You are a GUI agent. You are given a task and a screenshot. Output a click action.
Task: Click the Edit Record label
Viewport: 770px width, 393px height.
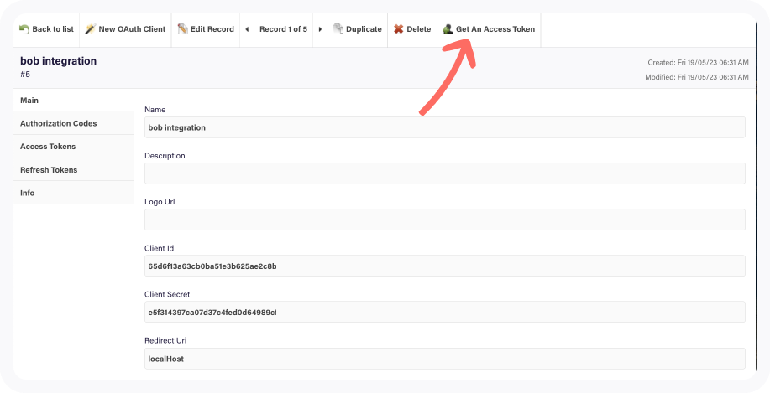pyautogui.click(x=212, y=29)
